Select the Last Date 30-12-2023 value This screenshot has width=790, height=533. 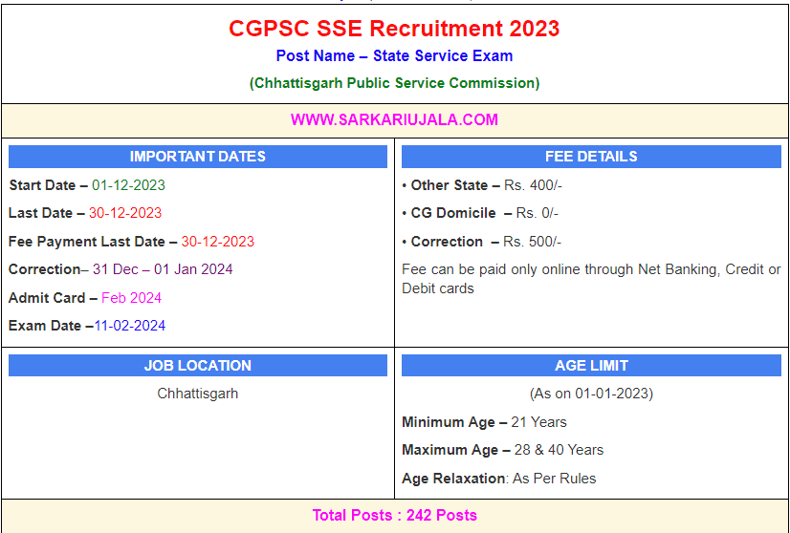click(x=125, y=213)
